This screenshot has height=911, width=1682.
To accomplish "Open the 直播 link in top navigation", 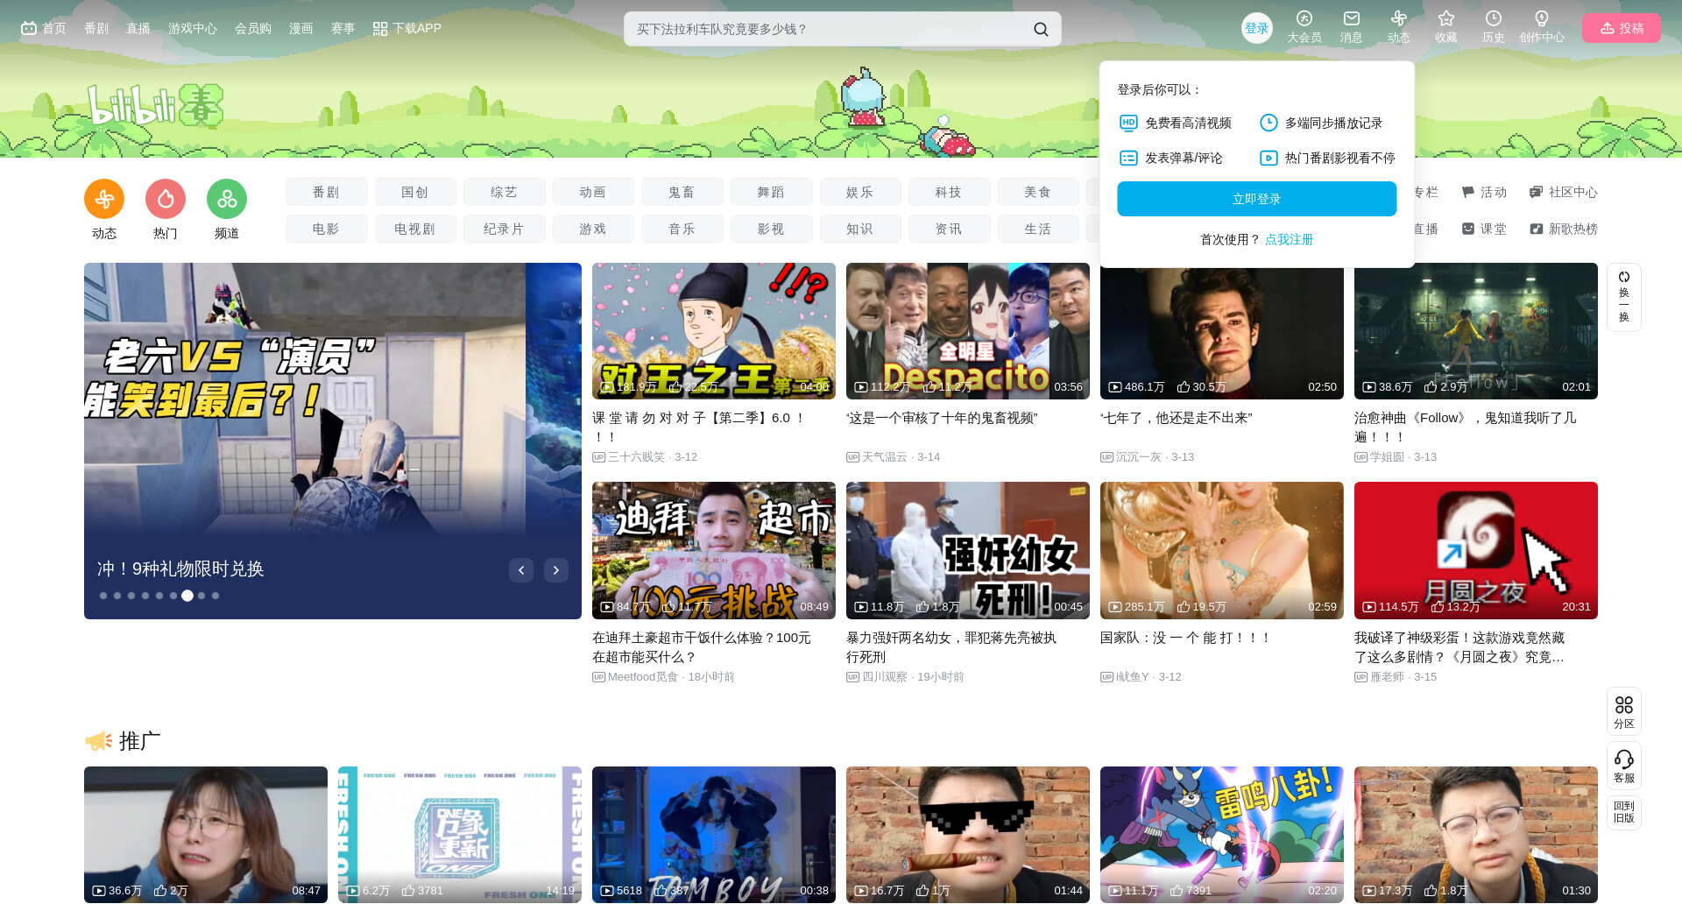I will pos(138,29).
